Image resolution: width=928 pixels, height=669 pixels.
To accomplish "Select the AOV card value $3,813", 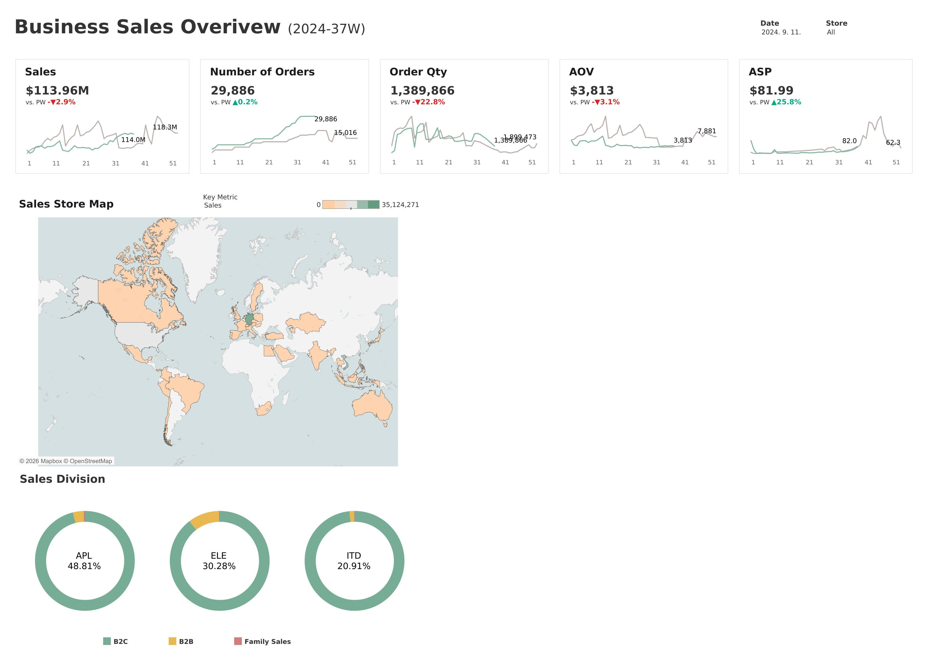I will tap(592, 90).
